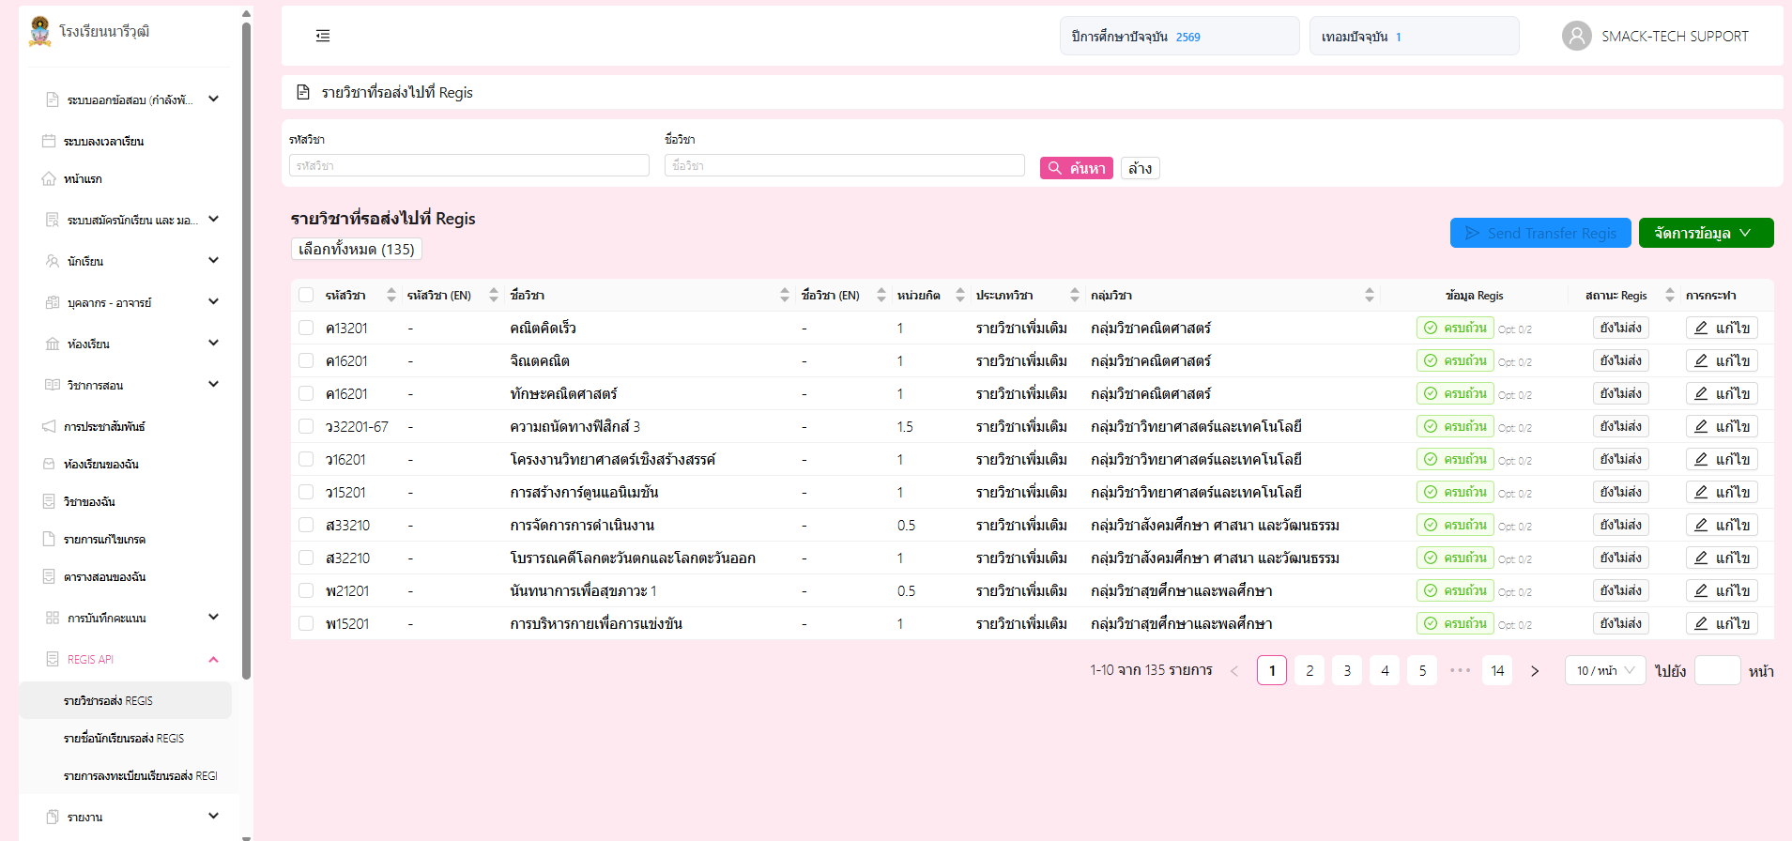Expand the รายงาน sidebar menu

tap(130, 817)
